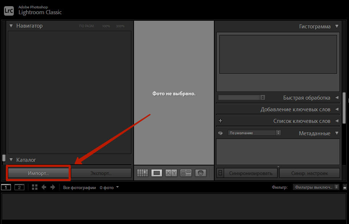Viewport: 349px width, 224px height.
Task: Select main window button 1
Action: [6, 187]
